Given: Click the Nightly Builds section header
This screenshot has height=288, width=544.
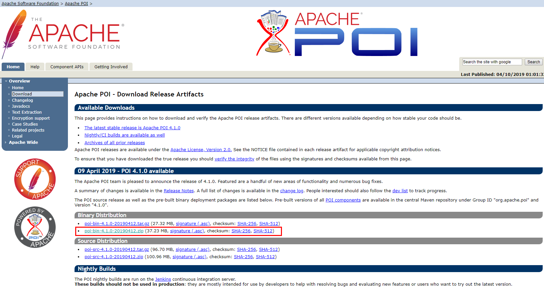Looking at the screenshot, I should click(x=308, y=269).
